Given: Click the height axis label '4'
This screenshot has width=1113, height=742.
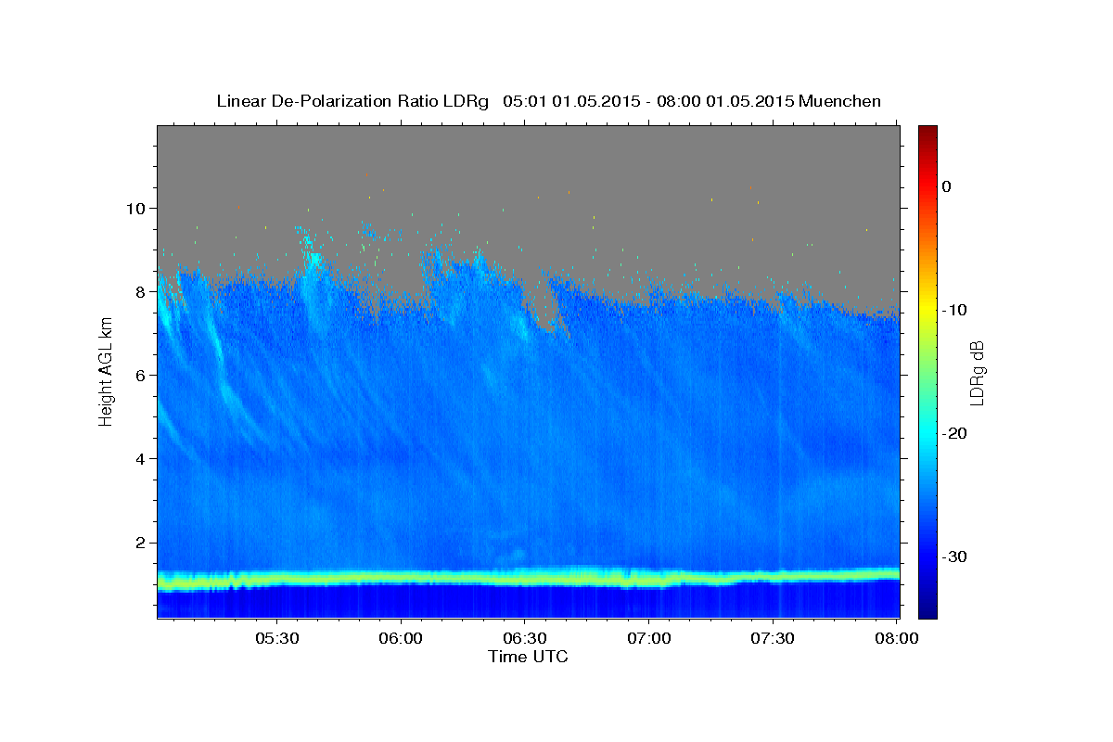Looking at the screenshot, I should tap(142, 458).
